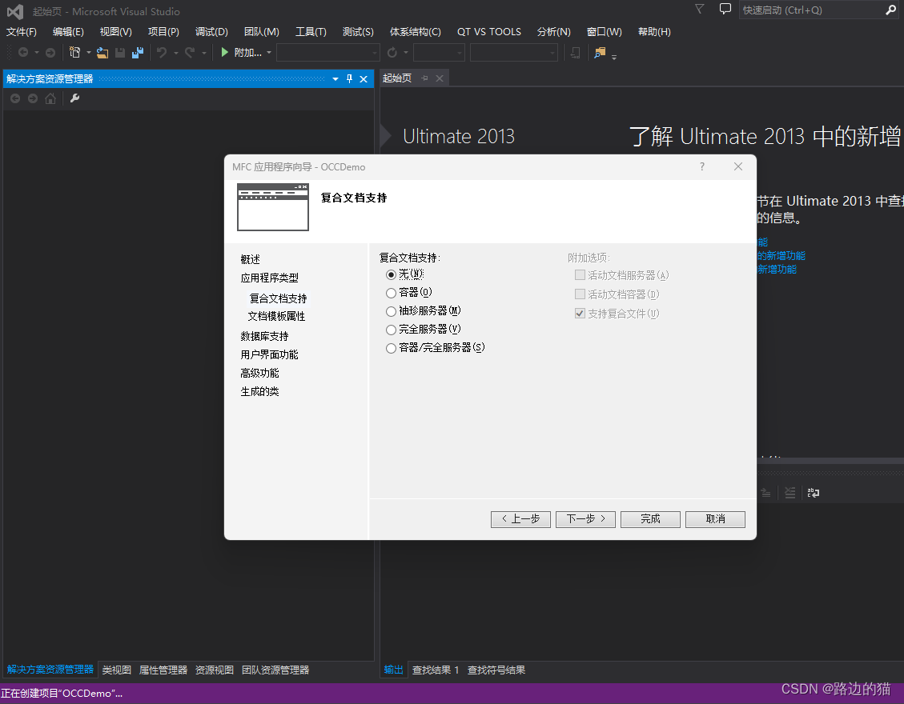Click the green Start debugging arrow
Screen dimensions: 904x704
225,53
